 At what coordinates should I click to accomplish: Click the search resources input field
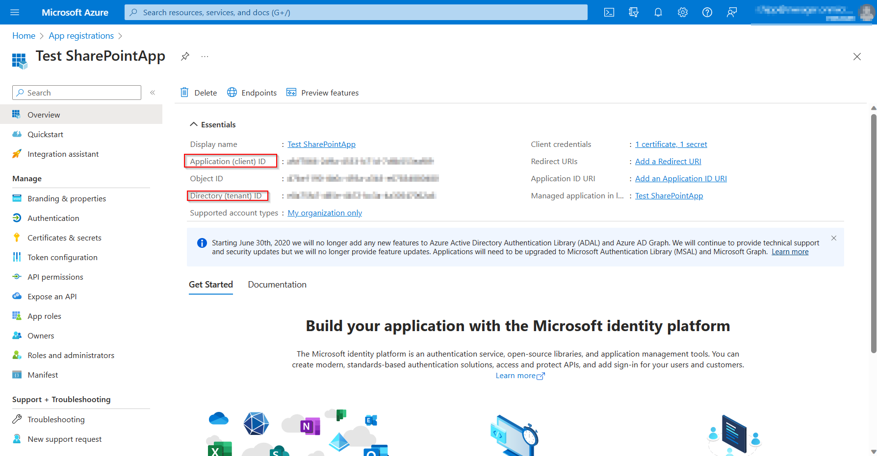point(355,12)
